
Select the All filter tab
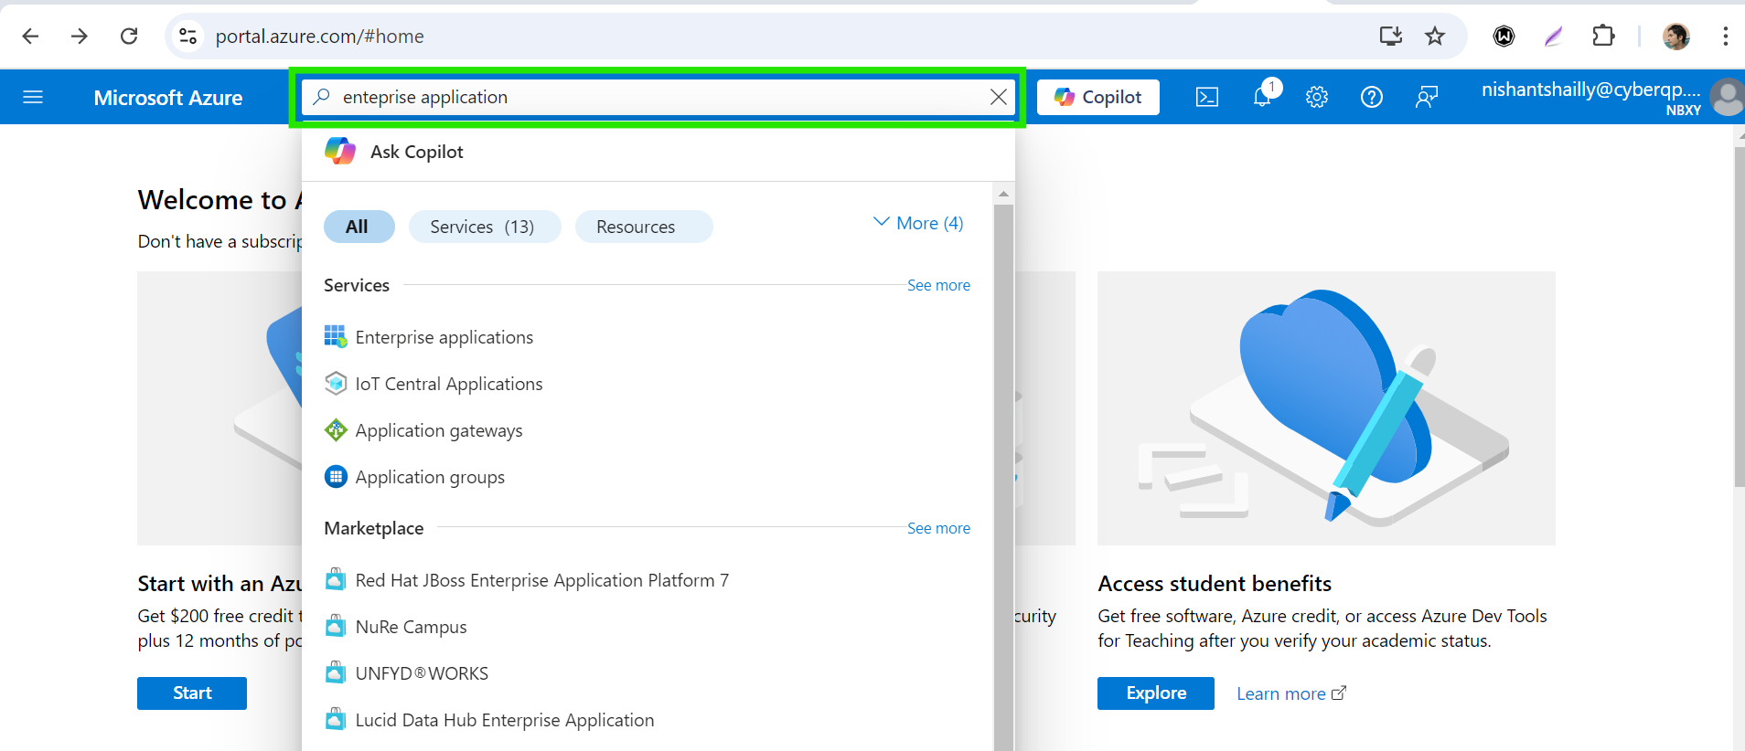point(359,227)
